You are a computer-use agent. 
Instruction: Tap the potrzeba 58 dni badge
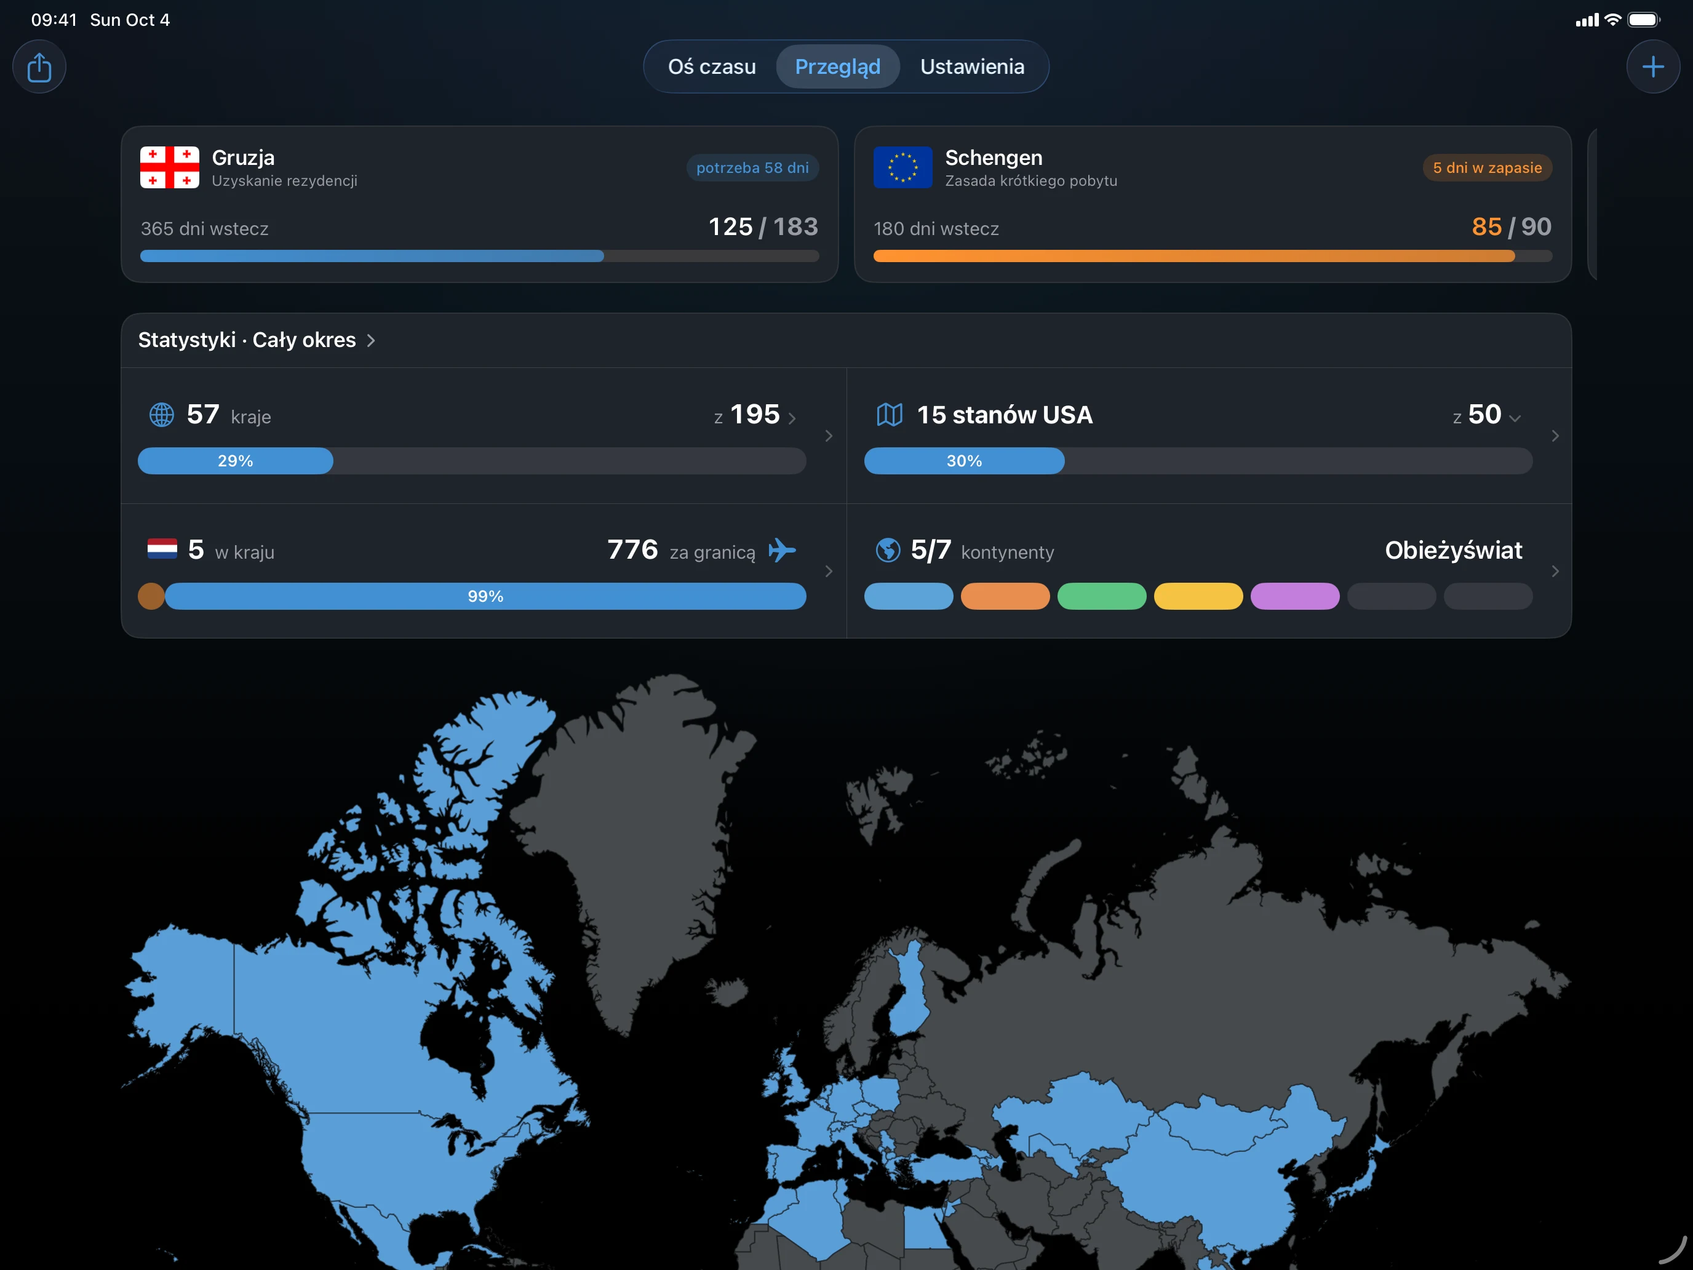pyautogui.click(x=752, y=167)
